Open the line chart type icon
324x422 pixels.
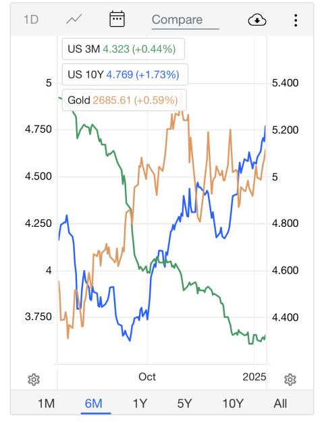[x=74, y=20]
